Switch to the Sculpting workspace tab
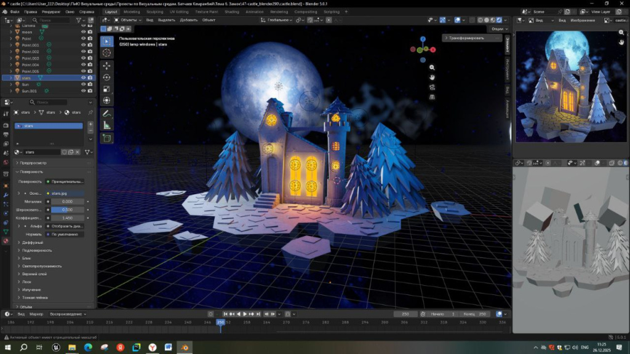This screenshot has height=354, width=630. point(154,12)
